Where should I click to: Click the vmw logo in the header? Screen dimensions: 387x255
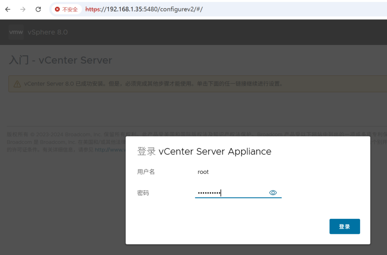pyautogui.click(x=16, y=32)
